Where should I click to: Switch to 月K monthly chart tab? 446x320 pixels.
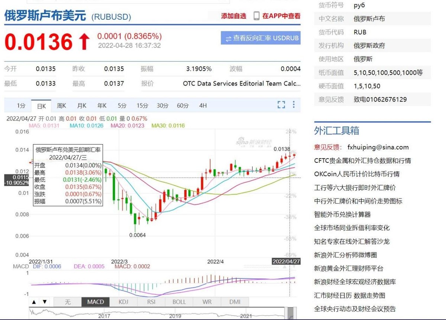(82, 106)
